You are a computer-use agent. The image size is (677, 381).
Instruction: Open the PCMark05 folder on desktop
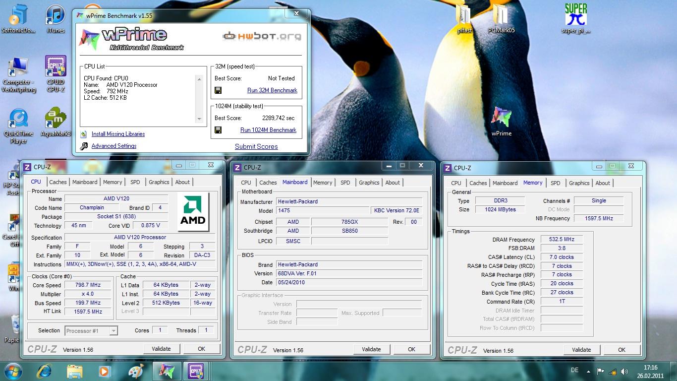(x=501, y=19)
